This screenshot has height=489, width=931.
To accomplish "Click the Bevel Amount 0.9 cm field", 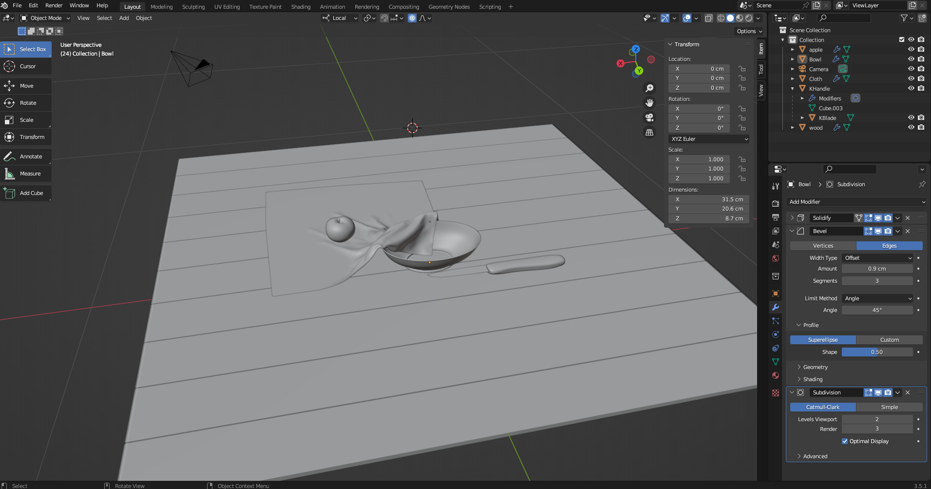I will pos(877,269).
